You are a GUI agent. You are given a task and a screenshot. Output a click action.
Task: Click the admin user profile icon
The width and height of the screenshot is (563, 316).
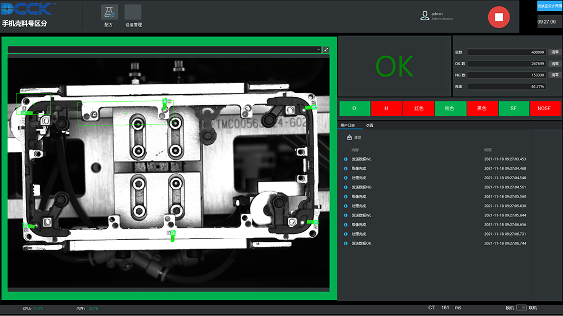(x=425, y=16)
